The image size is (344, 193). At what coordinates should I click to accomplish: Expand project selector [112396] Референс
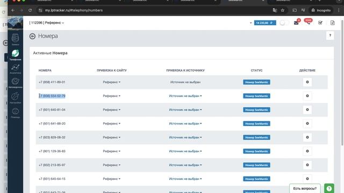coord(47,23)
